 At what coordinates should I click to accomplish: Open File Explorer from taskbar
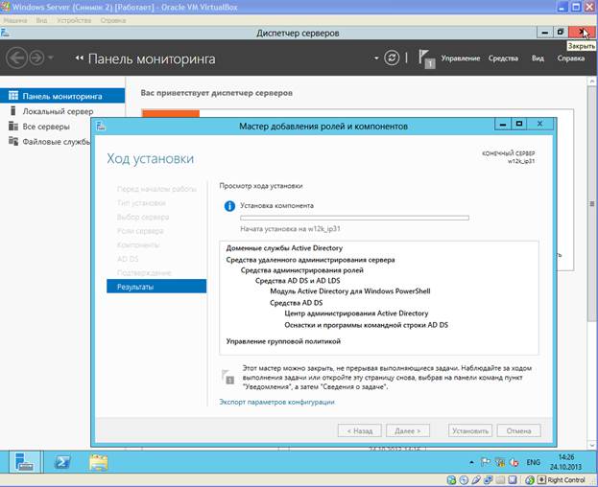click(99, 462)
